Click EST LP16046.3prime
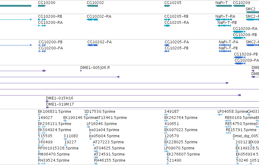Image resolution: width=259 pixels, height=165 pixels. (102, 124)
